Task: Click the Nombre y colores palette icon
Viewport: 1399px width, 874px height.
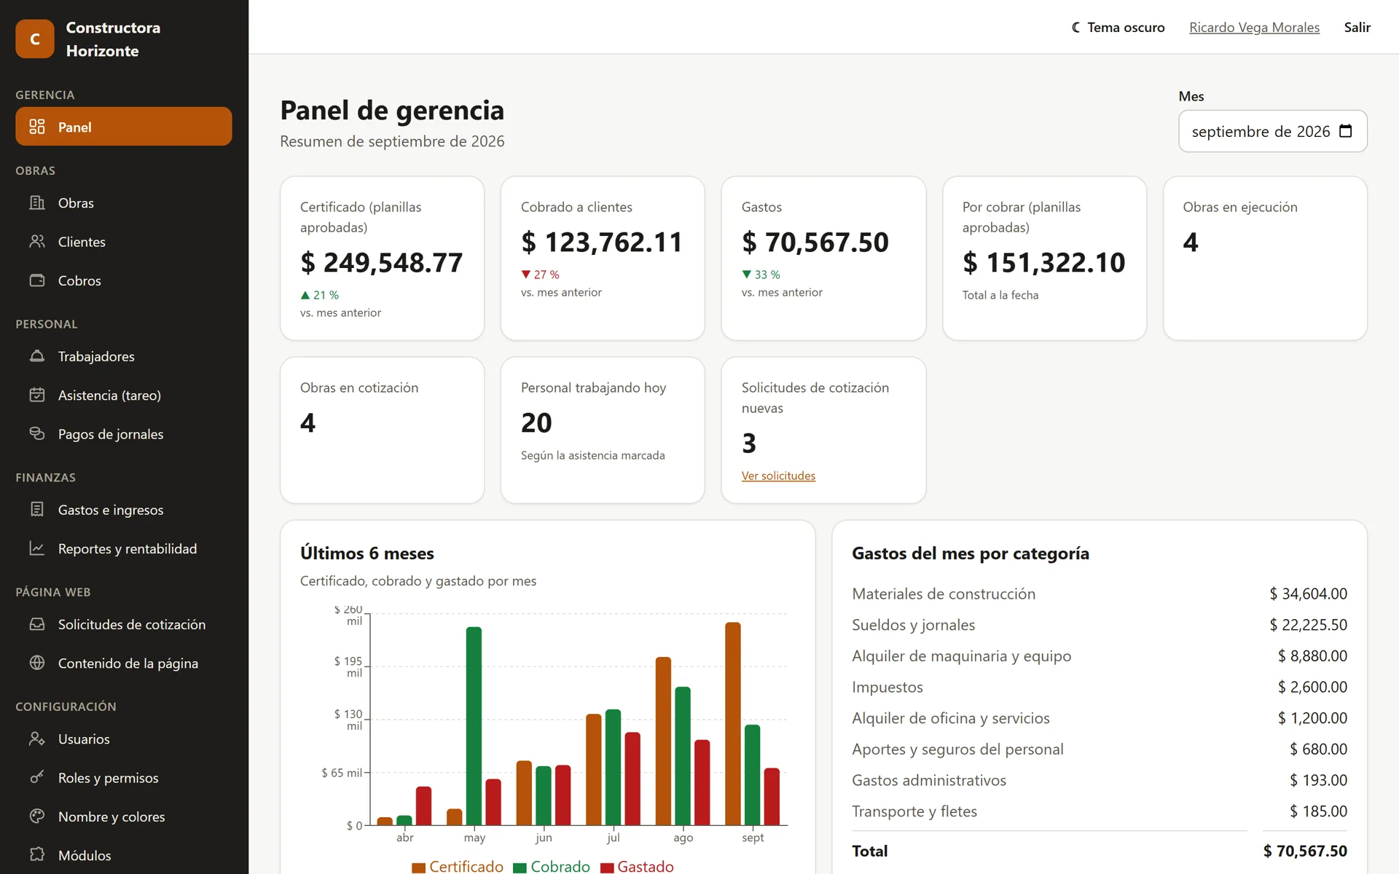Action: click(x=37, y=816)
